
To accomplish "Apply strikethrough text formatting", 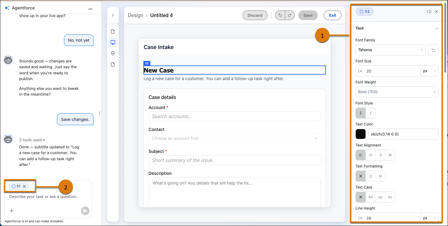I will (x=380, y=176).
